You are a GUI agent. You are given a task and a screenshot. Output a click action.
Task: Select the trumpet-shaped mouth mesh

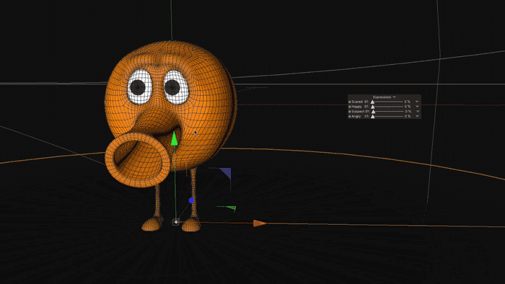tap(138, 160)
